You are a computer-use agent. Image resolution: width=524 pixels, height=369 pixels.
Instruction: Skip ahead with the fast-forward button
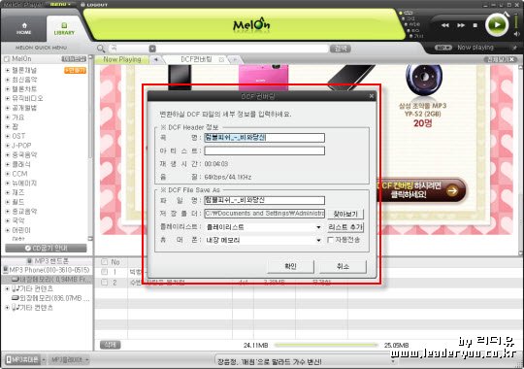tap(461, 25)
